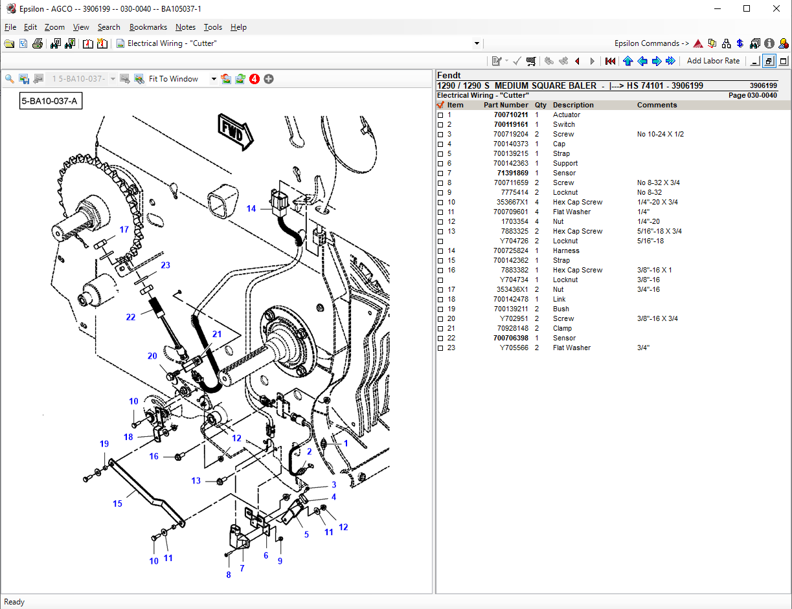Click the next image arrow icon

(125, 79)
